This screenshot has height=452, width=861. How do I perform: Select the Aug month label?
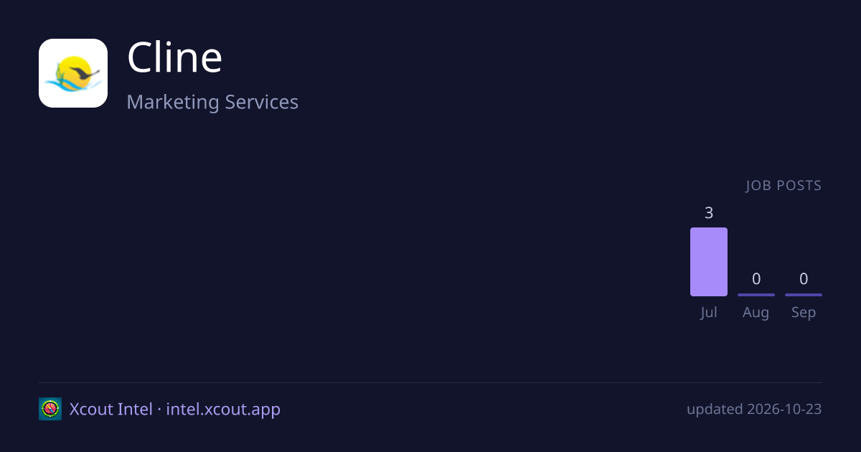[x=756, y=313]
